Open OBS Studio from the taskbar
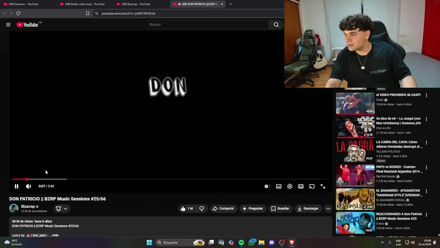 tap(282, 242)
